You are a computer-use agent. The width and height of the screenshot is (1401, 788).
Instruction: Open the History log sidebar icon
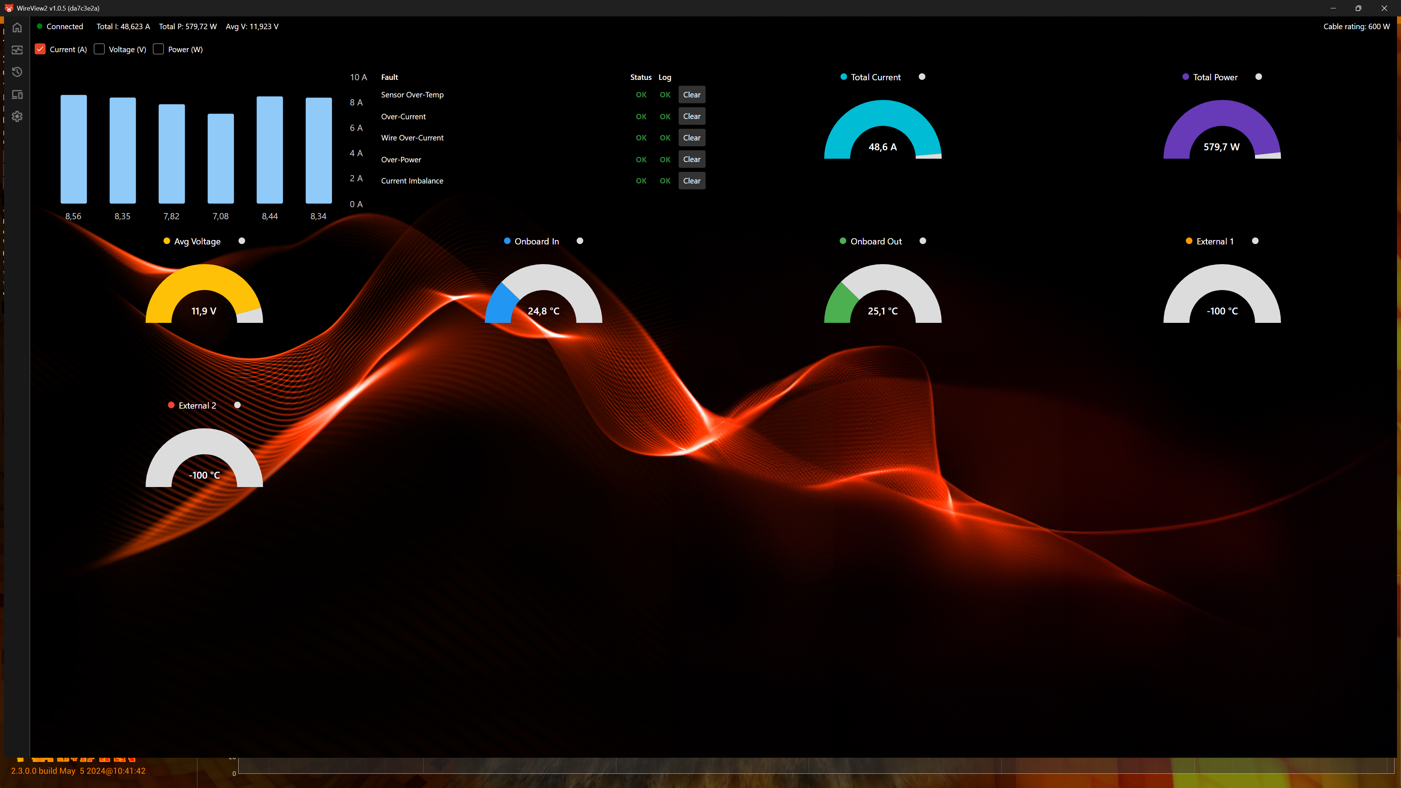17,72
